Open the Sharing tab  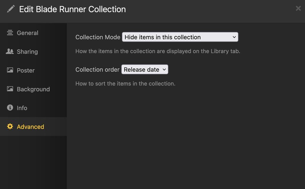pyautogui.click(x=27, y=52)
